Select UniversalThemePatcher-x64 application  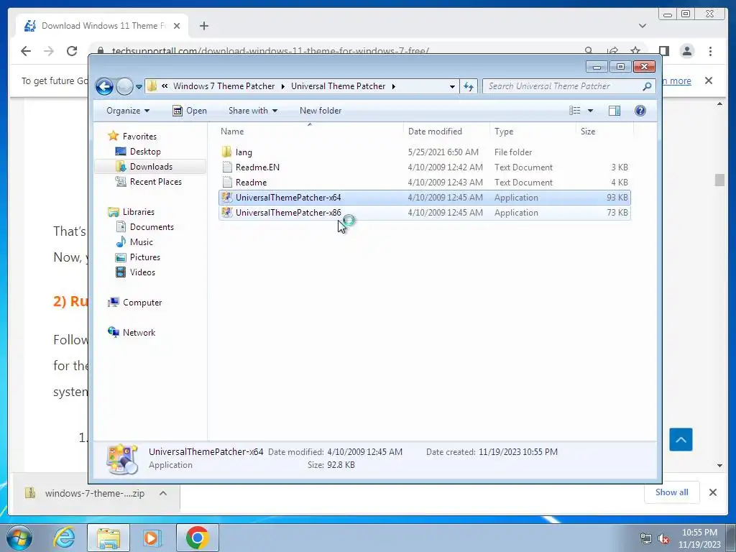pos(424,198)
